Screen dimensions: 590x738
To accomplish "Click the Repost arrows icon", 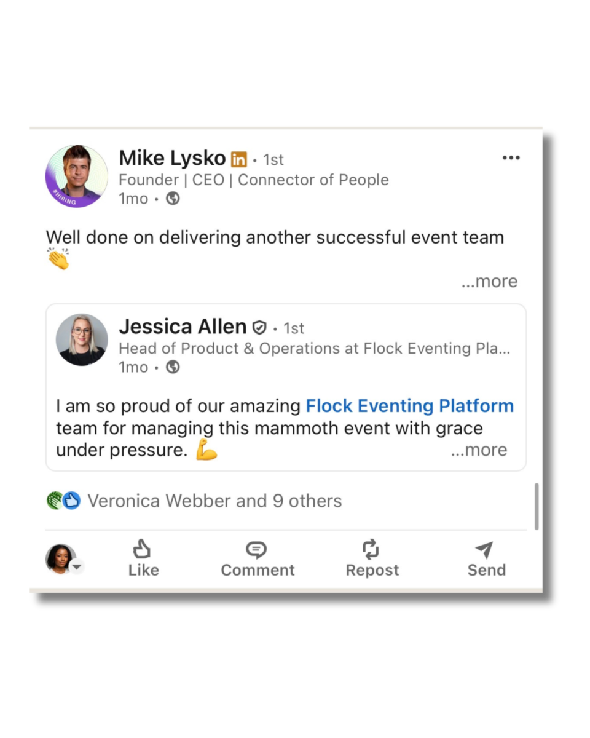I will 371,549.
